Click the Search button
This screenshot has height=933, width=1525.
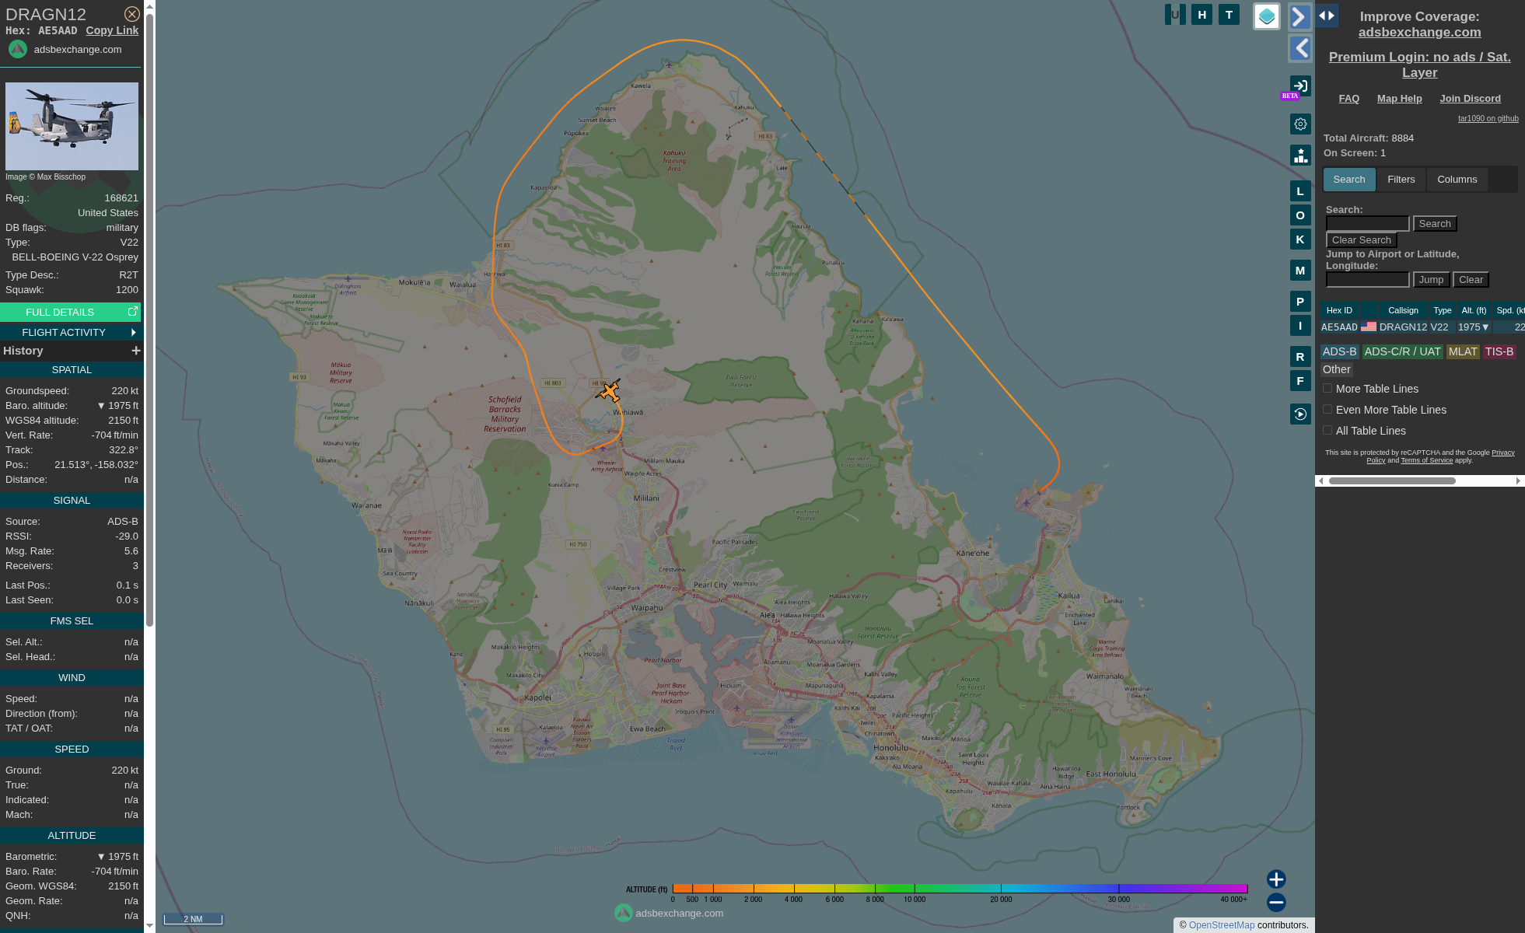[1435, 224]
